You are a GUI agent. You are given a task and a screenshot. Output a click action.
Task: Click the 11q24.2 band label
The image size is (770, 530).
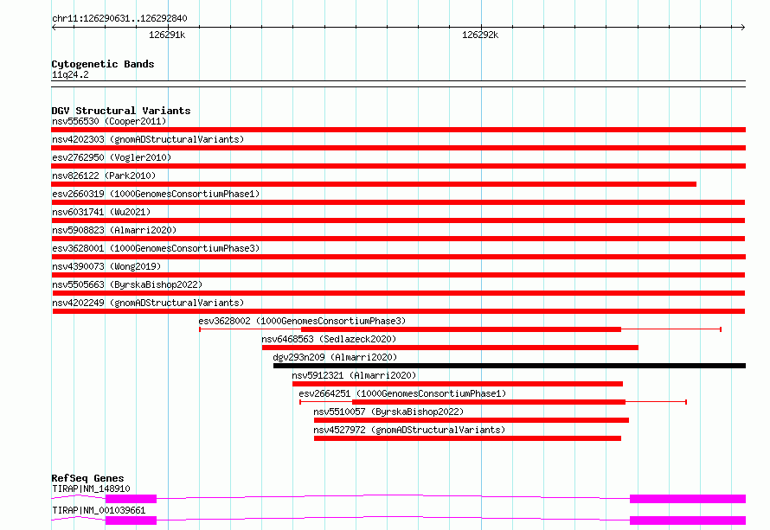point(70,74)
